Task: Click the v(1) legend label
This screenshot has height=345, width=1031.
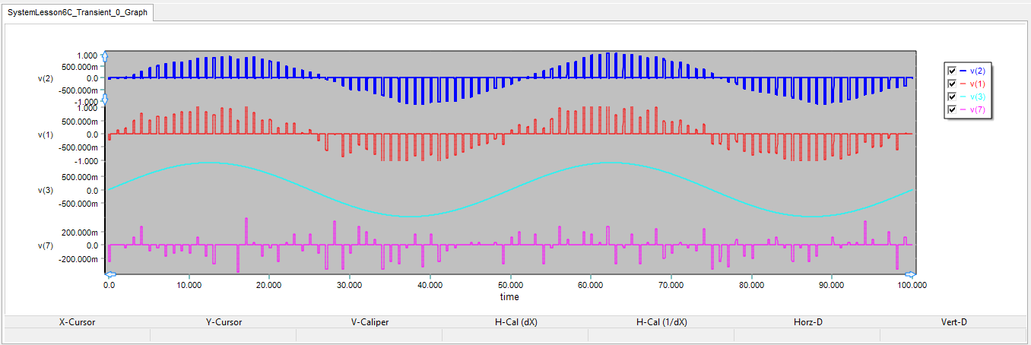Action: pos(977,83)
